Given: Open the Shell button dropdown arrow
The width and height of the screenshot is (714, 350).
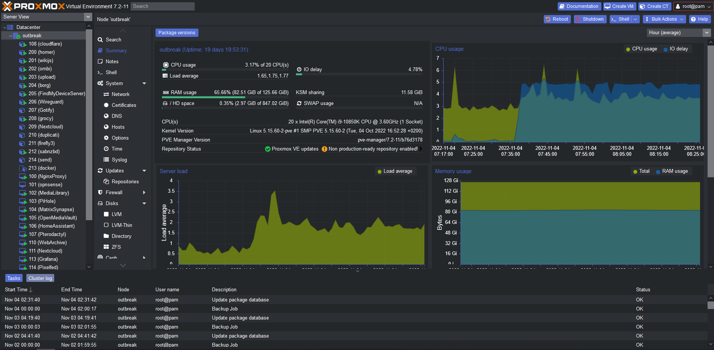Looking at the screenshot, I should (x=635, y=19).
